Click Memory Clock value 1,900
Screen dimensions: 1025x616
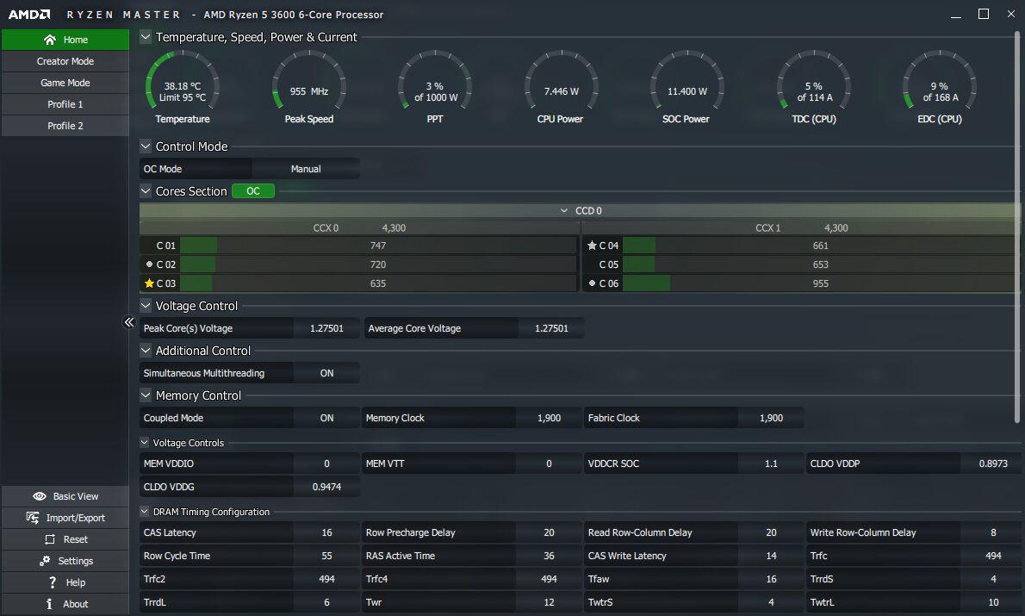(549, 418)
